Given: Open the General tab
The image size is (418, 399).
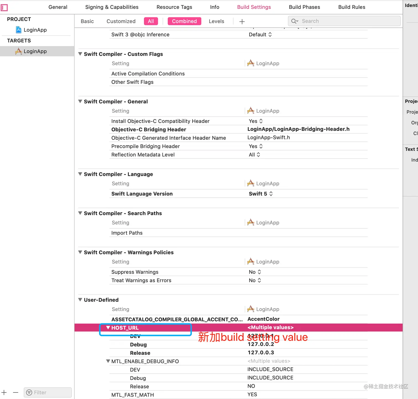Looking at the screenshot, I should coord(58,7).
